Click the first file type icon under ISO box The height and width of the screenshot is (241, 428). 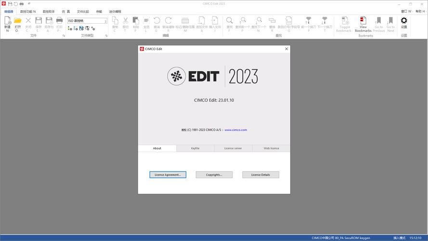pyautogui.click(x=70, y=28)
